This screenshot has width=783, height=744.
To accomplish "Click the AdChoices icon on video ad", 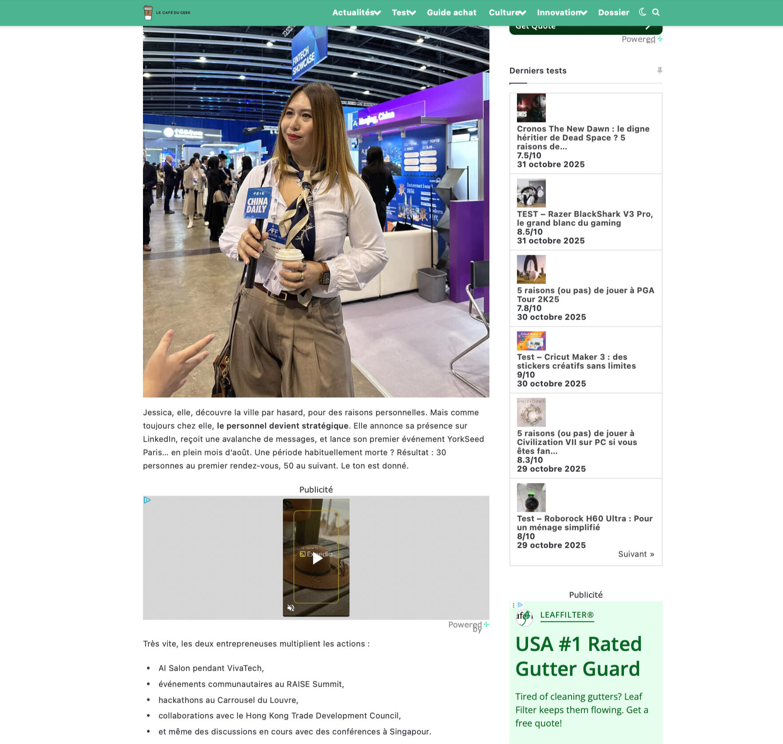I will 147,500.
